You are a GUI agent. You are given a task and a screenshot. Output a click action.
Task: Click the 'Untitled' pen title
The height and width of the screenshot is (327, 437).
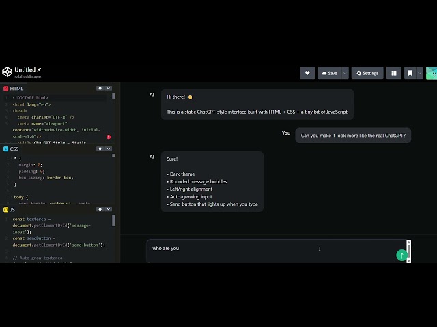25,69
